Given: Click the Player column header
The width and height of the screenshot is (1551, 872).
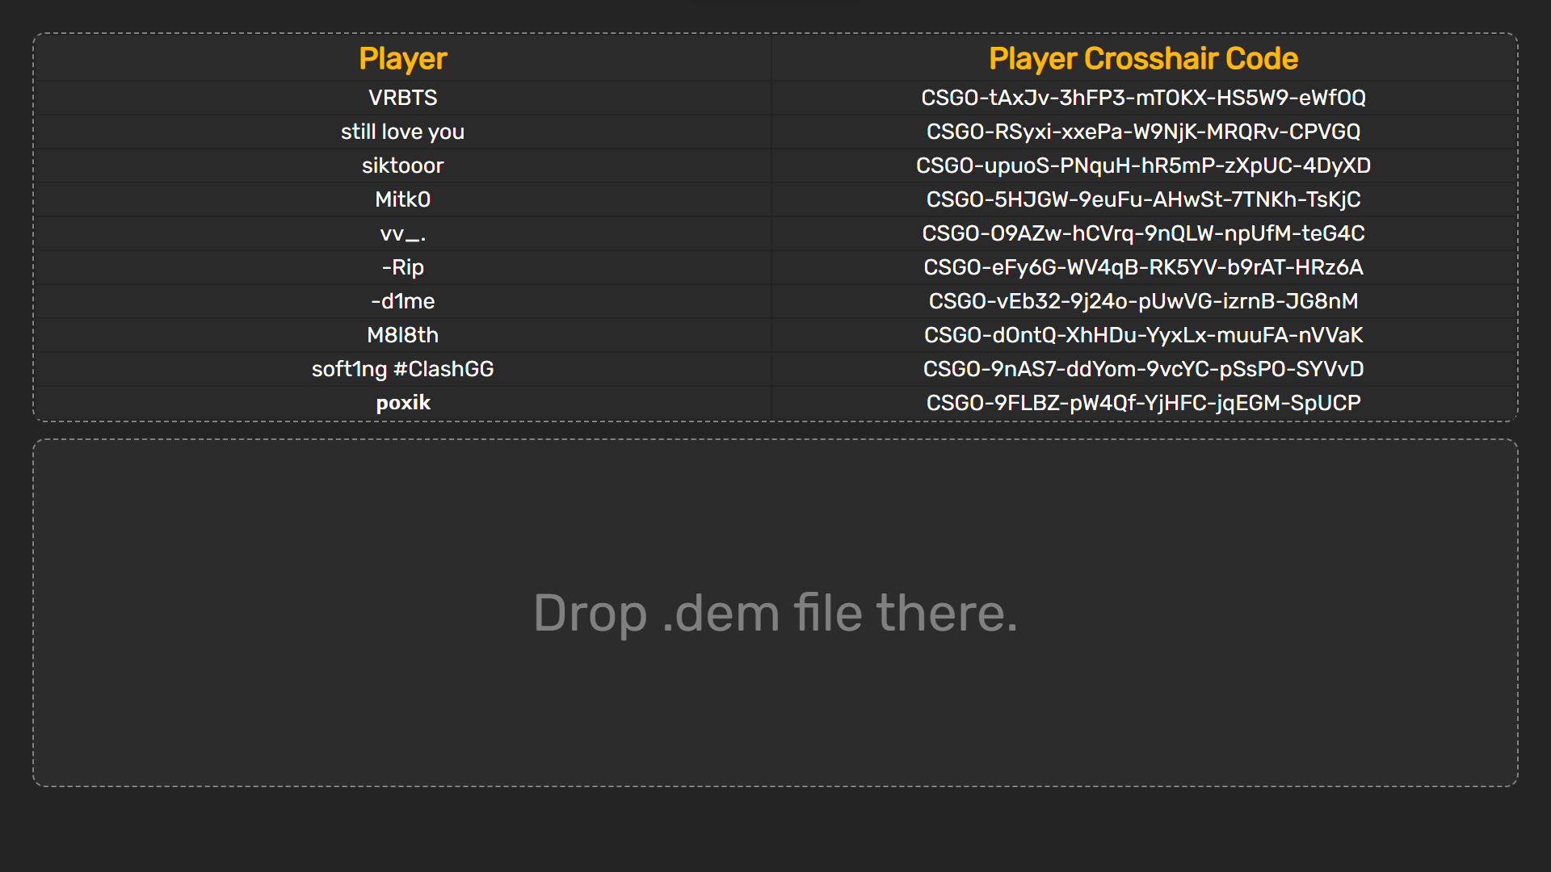Looking at the screenshot, I should tap(402, 59).
